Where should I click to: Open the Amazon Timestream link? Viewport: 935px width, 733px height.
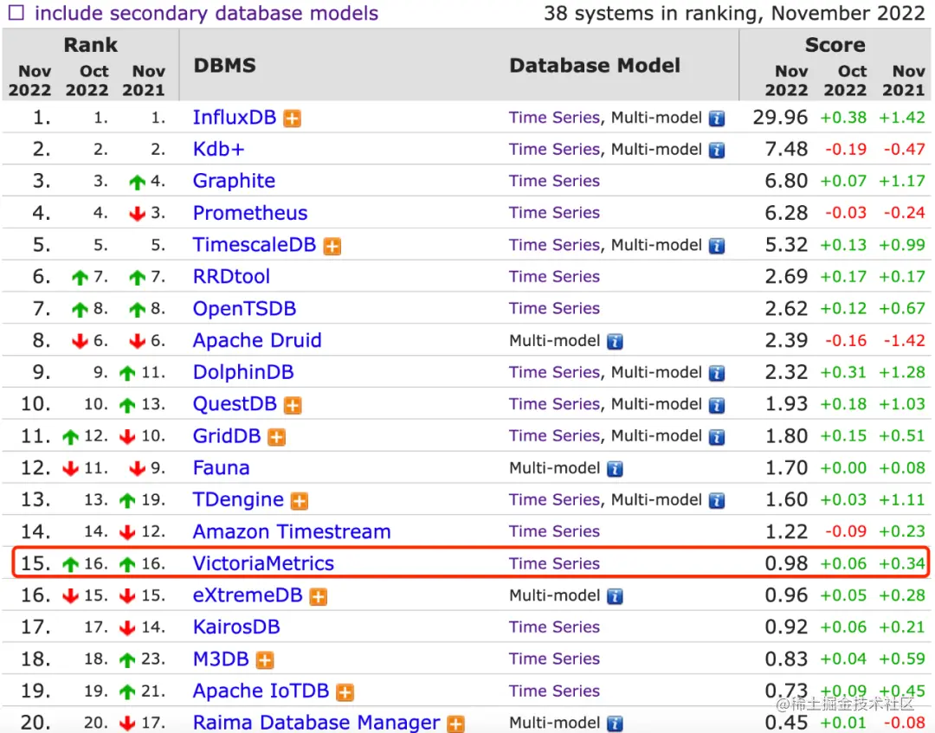pos(292,531)
